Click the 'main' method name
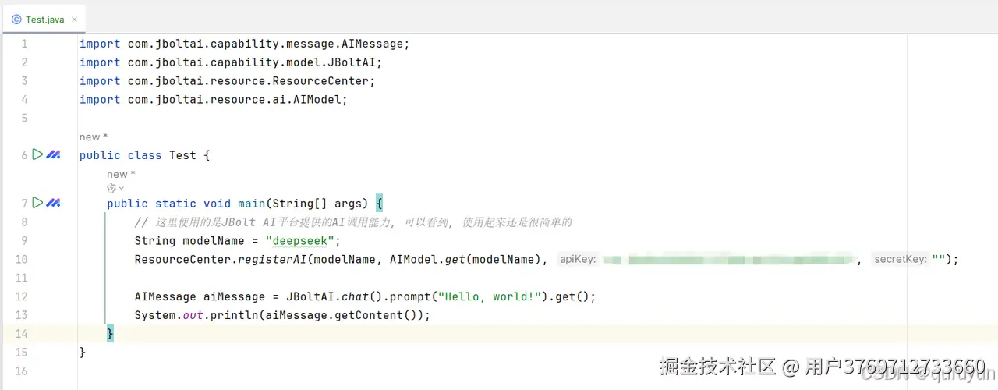The height and width of the screenshot is (390, 998). tap(252, 204)
